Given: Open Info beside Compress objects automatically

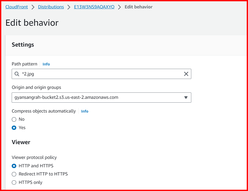Looking at the screenshot, I should coord(84,111).
